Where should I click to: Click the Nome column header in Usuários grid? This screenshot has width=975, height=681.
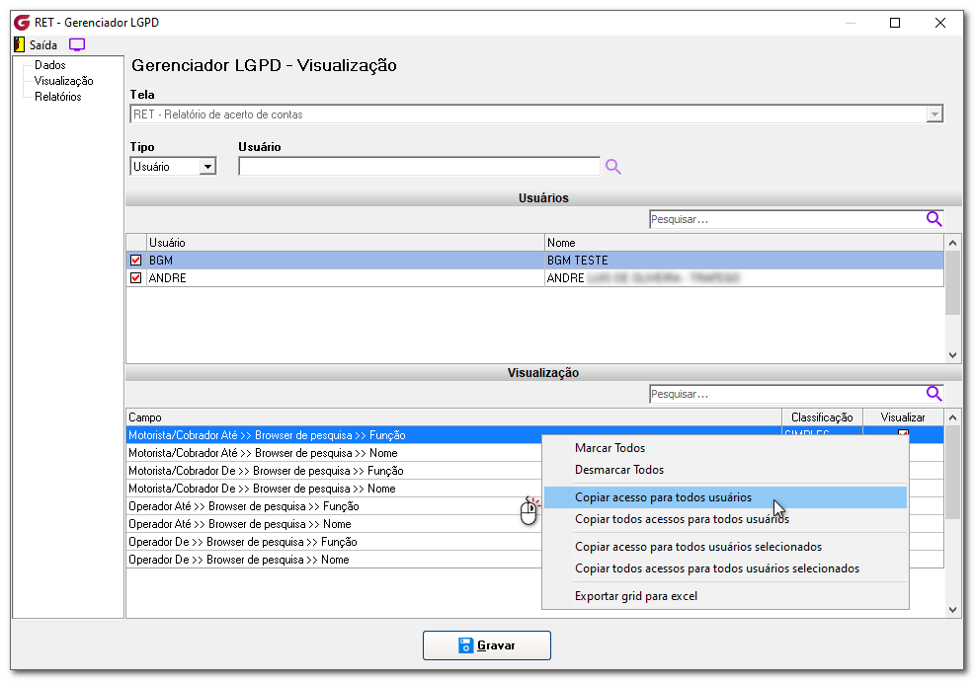click(744, 243)
